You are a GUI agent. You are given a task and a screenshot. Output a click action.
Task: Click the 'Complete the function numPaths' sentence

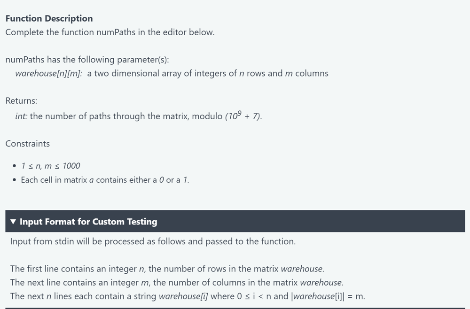pyautogui.click(x=110, y=32)
